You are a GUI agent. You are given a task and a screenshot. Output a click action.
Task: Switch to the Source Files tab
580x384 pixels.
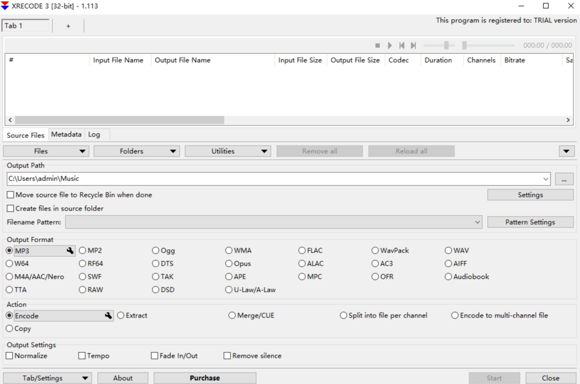click(26, 135)
